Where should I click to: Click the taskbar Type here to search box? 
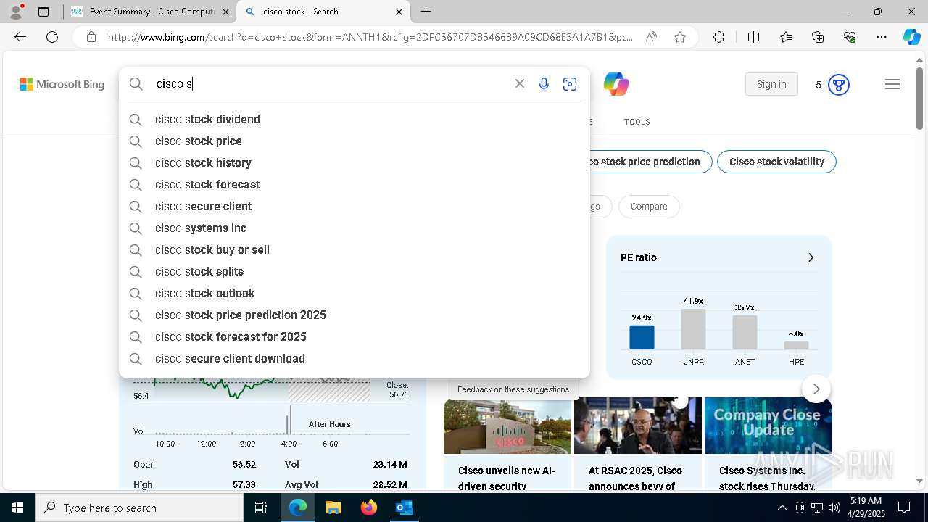[x=139, y=507]
